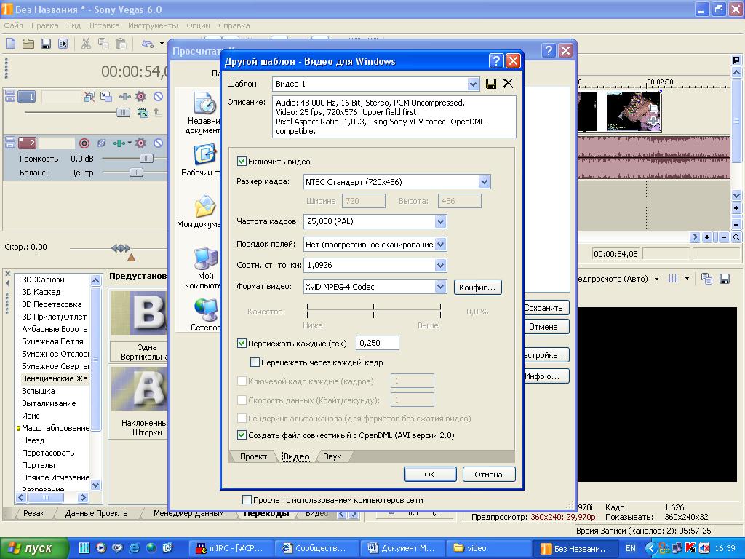
Task: Click the context help question mark in template dialog
Action: point(495,60)
